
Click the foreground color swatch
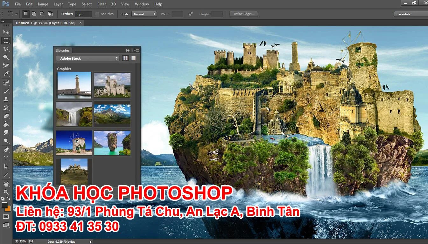tap(4, 205)
